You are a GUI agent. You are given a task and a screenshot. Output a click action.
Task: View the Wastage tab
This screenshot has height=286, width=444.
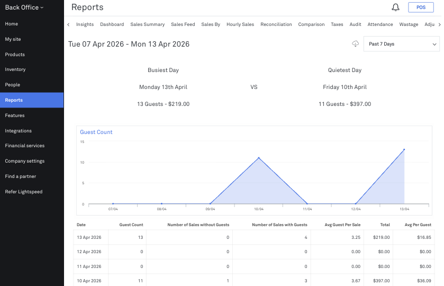[409, 24]
